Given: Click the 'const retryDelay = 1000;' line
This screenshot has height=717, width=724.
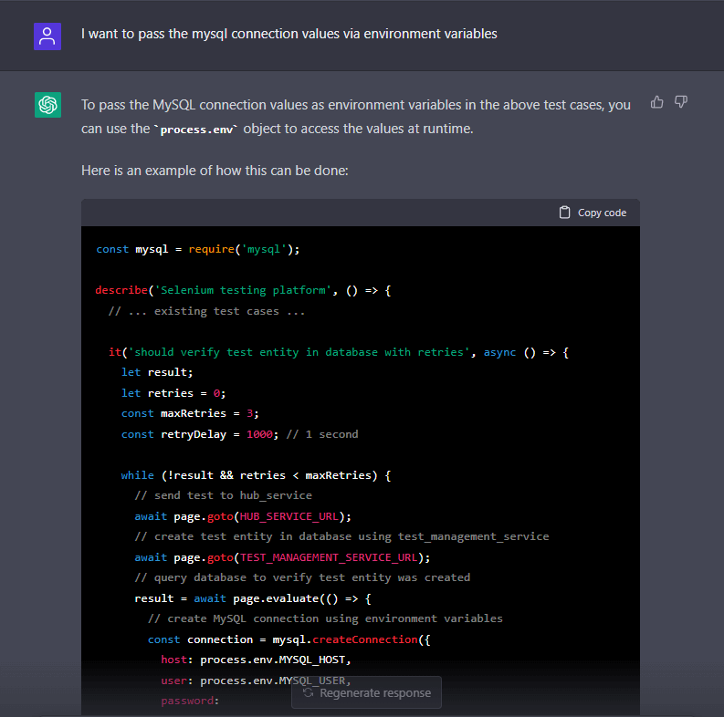Looking at the screenshot, I should coord(199,434).
